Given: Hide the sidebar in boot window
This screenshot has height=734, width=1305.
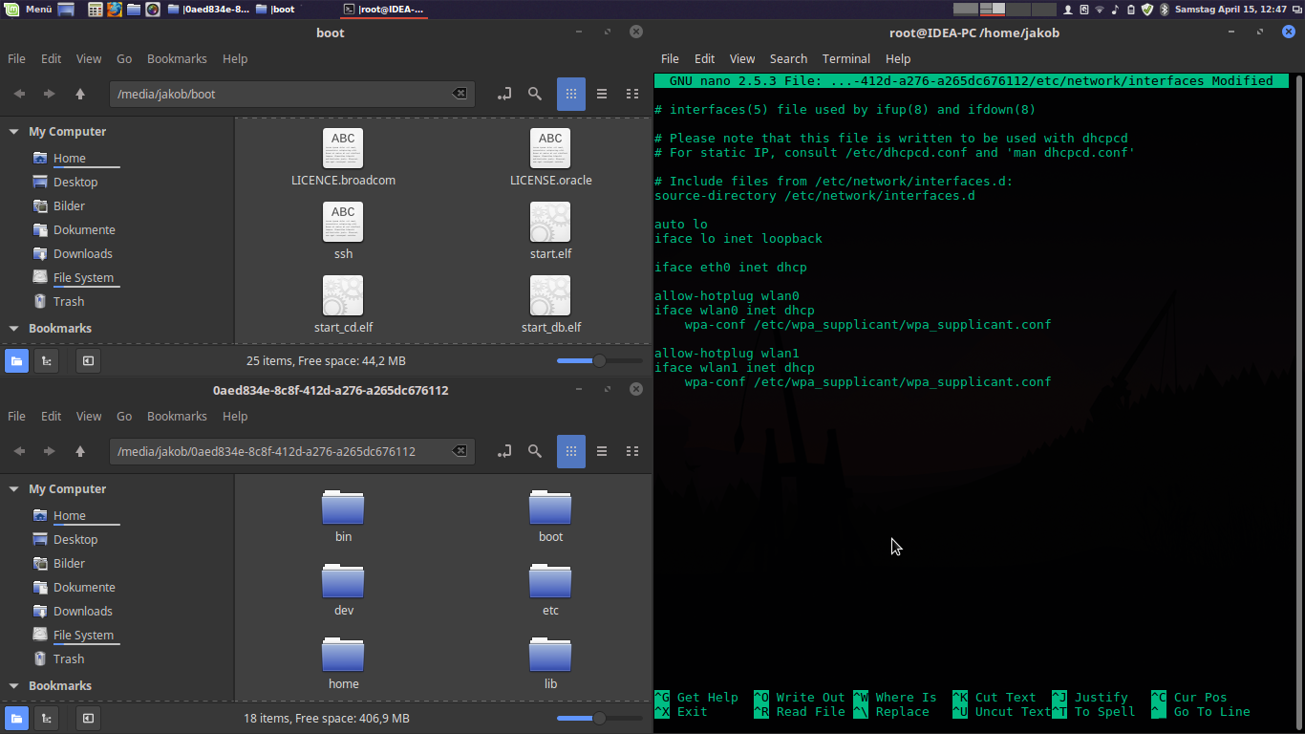Looking at the screenshot, I should [88, 360].
